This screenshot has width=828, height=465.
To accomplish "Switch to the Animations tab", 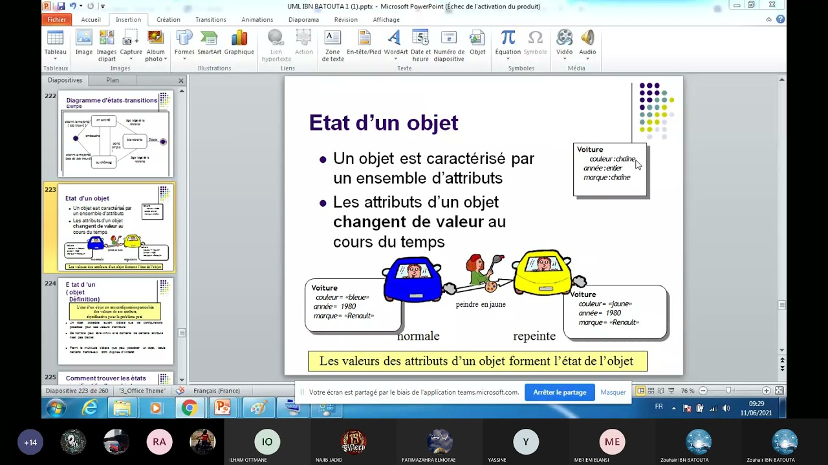I will [257, 19].
